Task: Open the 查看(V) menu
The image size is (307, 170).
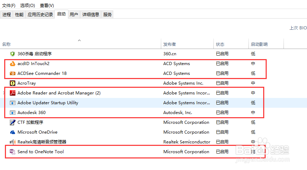Action: click(x=47, y=6)
